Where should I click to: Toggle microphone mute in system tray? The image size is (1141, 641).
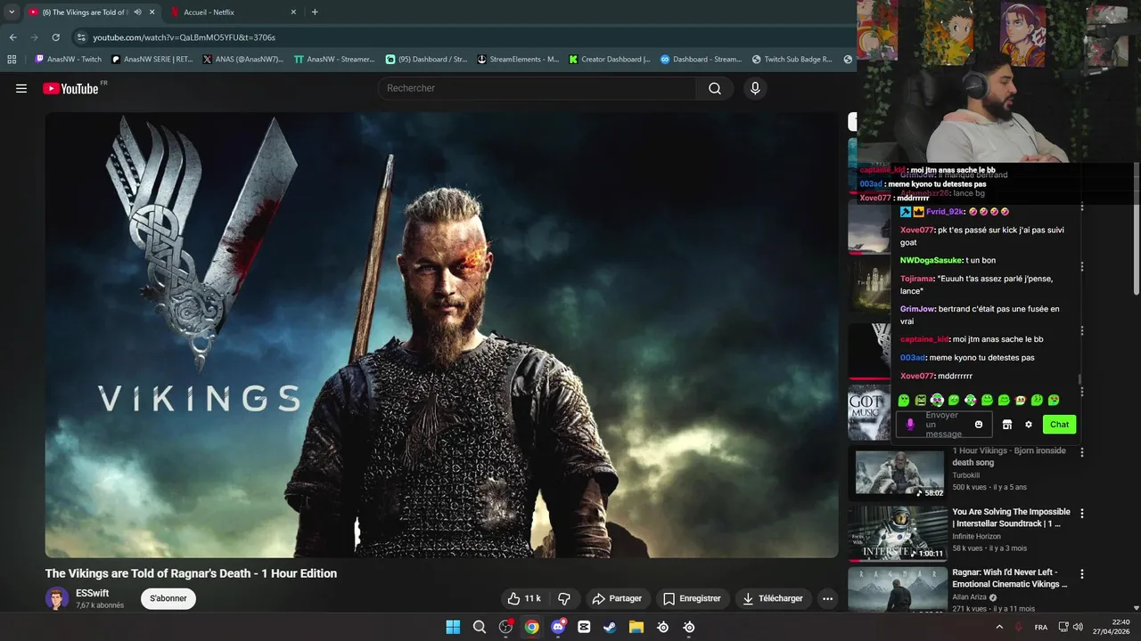pos(1019,627)
